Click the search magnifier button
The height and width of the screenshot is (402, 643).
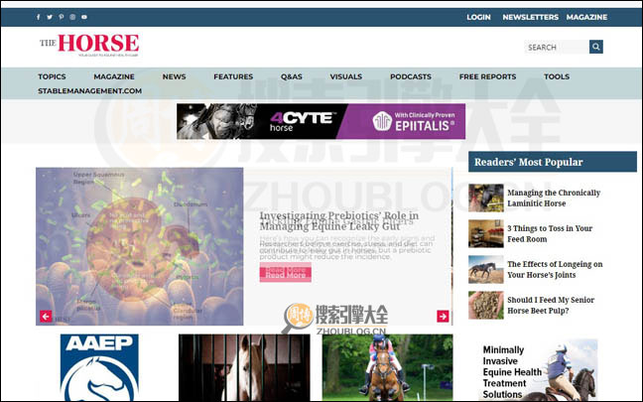point(596,47)
